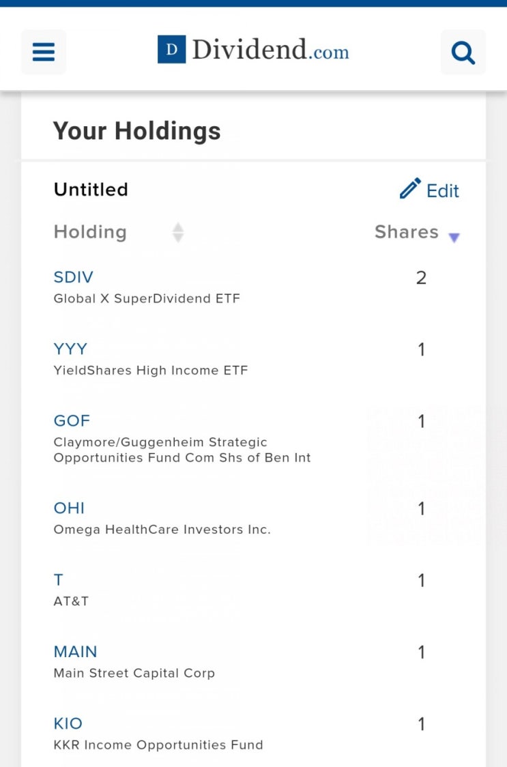The height and width of the screenshot is (767, 507).
Task: Select the Global X SuperDividend ETF name
Action: click(147, 299)
